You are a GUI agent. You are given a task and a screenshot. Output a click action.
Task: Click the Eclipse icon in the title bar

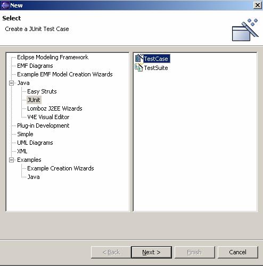click(x=5, y=5)
